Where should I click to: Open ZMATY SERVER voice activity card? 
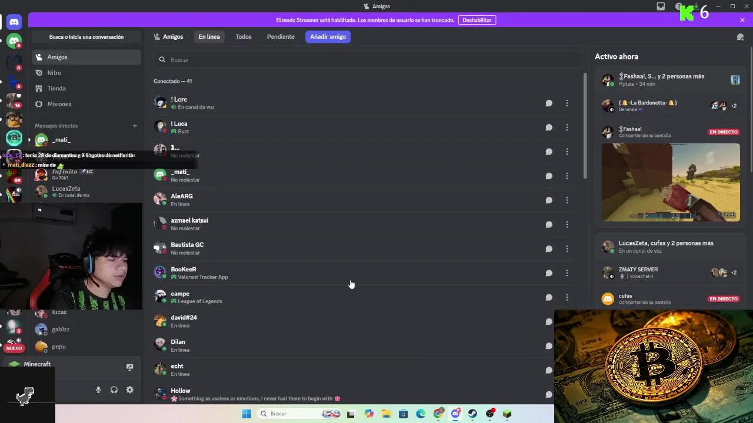(671, 273)
